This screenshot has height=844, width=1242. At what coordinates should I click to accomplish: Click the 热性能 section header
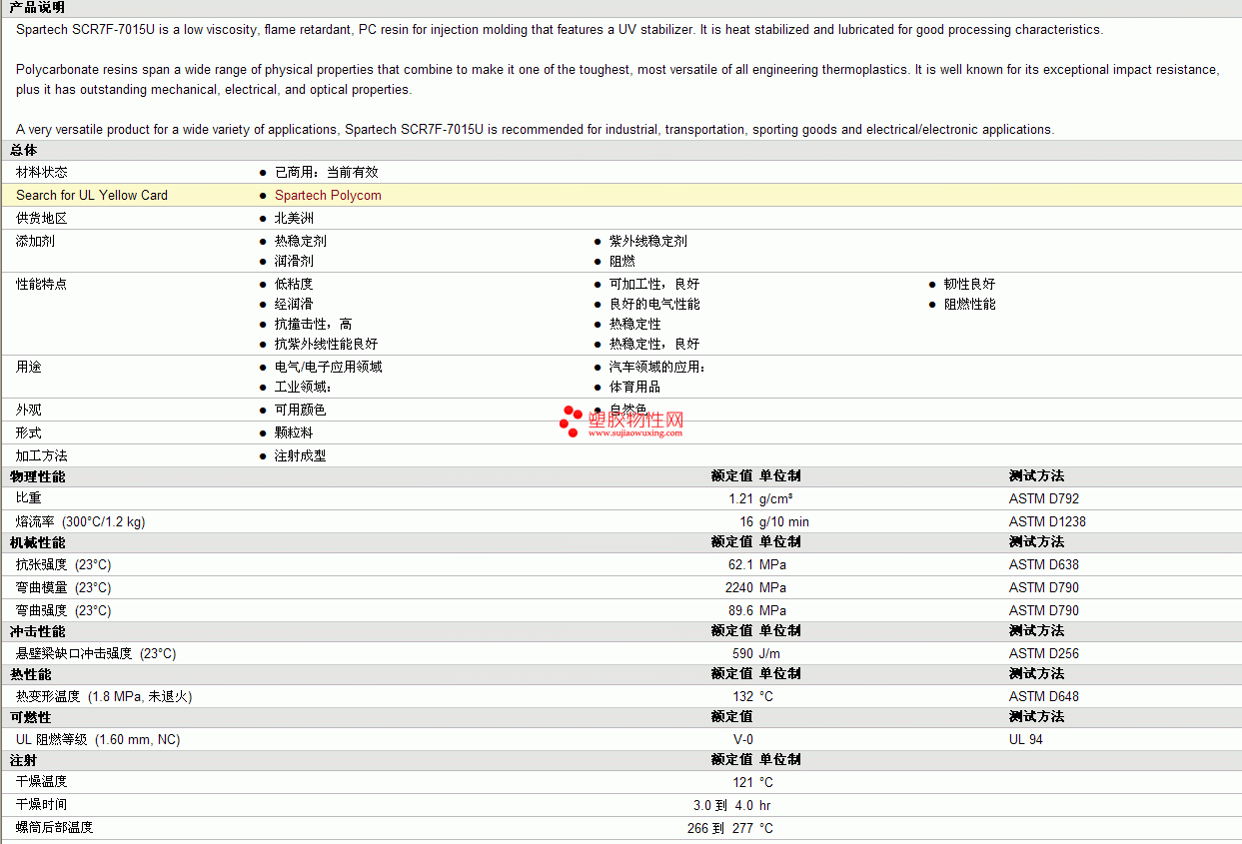[31, 674]
